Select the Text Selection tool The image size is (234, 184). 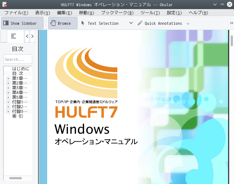pos(100,23)
